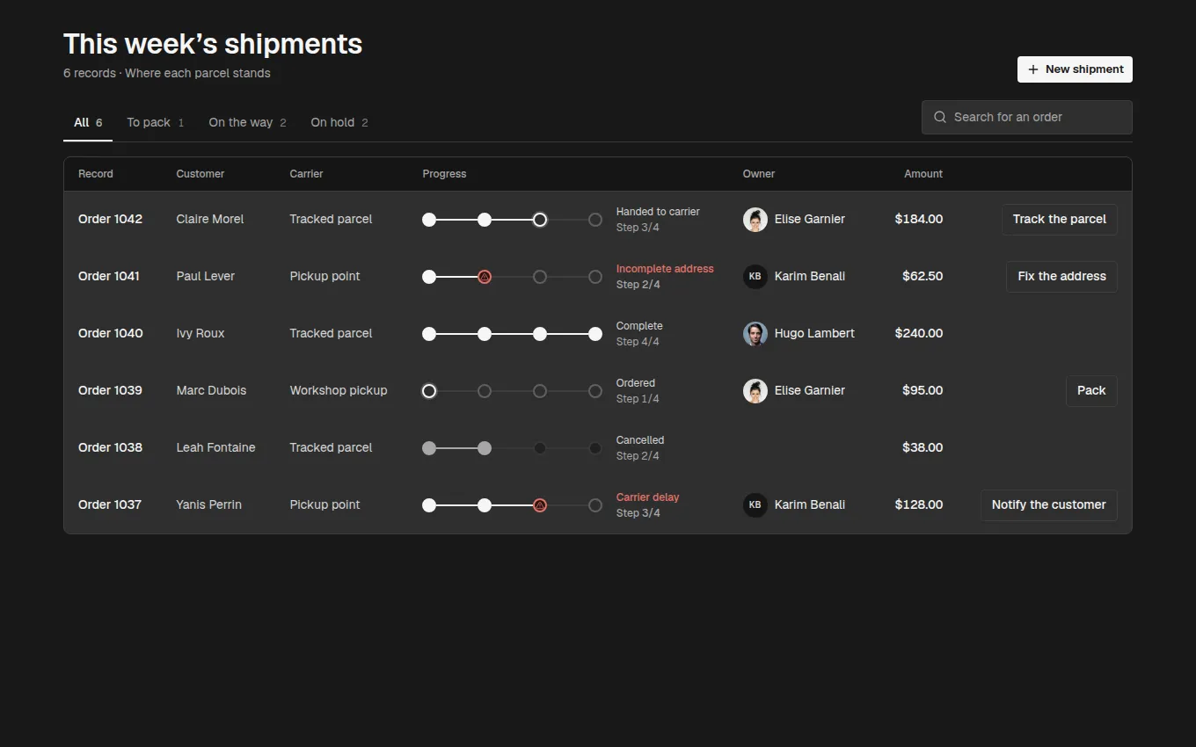The image size is (1196, 747).
Task: Click Elise Garnier's avatar on Order 1042
Action: (755, 220)
